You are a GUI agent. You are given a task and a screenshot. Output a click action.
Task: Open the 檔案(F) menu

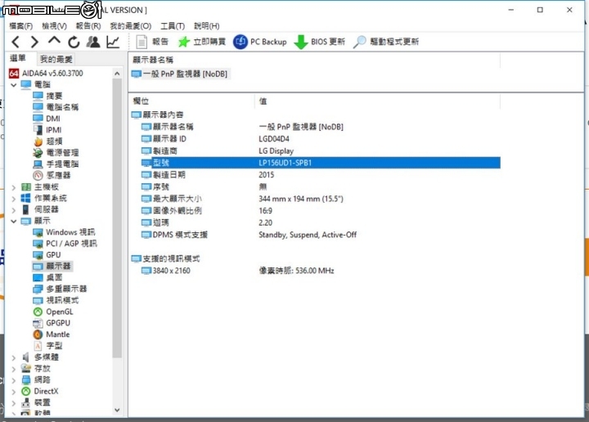pos(21,26)
